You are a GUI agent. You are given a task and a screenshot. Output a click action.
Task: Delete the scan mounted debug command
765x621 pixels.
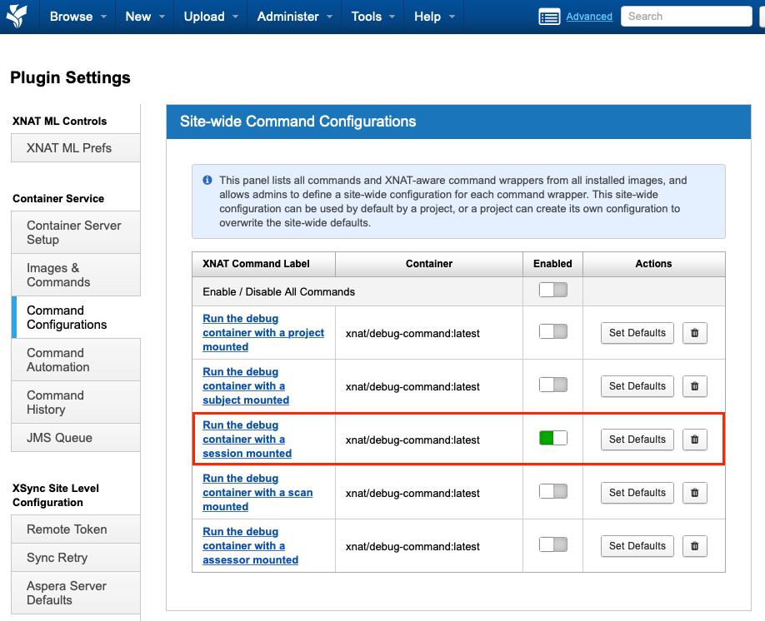pos(695,493)
